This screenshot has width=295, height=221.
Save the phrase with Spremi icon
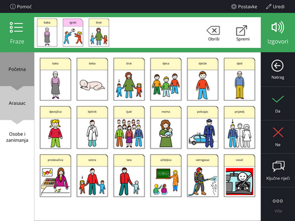242,30
